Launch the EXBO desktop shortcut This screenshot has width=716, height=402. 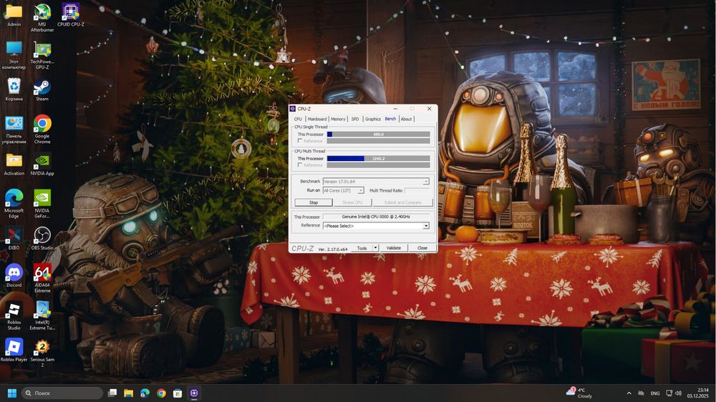point(14,238)
